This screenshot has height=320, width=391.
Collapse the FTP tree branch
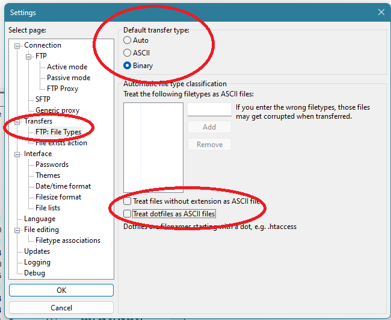point(28,56)
